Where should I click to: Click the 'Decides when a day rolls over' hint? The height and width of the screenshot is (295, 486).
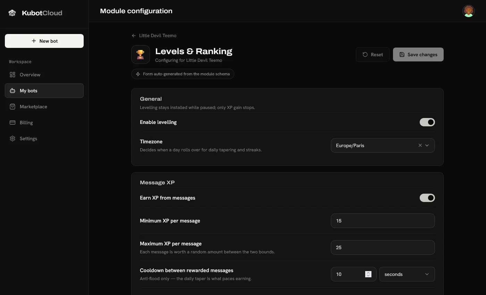[x=201, y=150]
